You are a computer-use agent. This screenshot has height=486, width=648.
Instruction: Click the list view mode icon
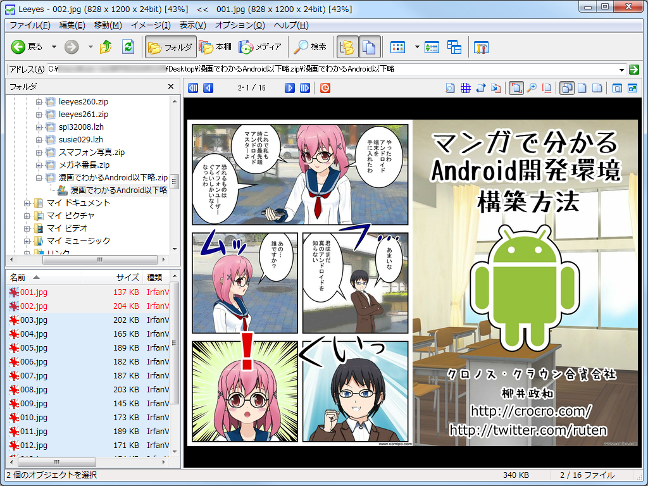[397, 47]
